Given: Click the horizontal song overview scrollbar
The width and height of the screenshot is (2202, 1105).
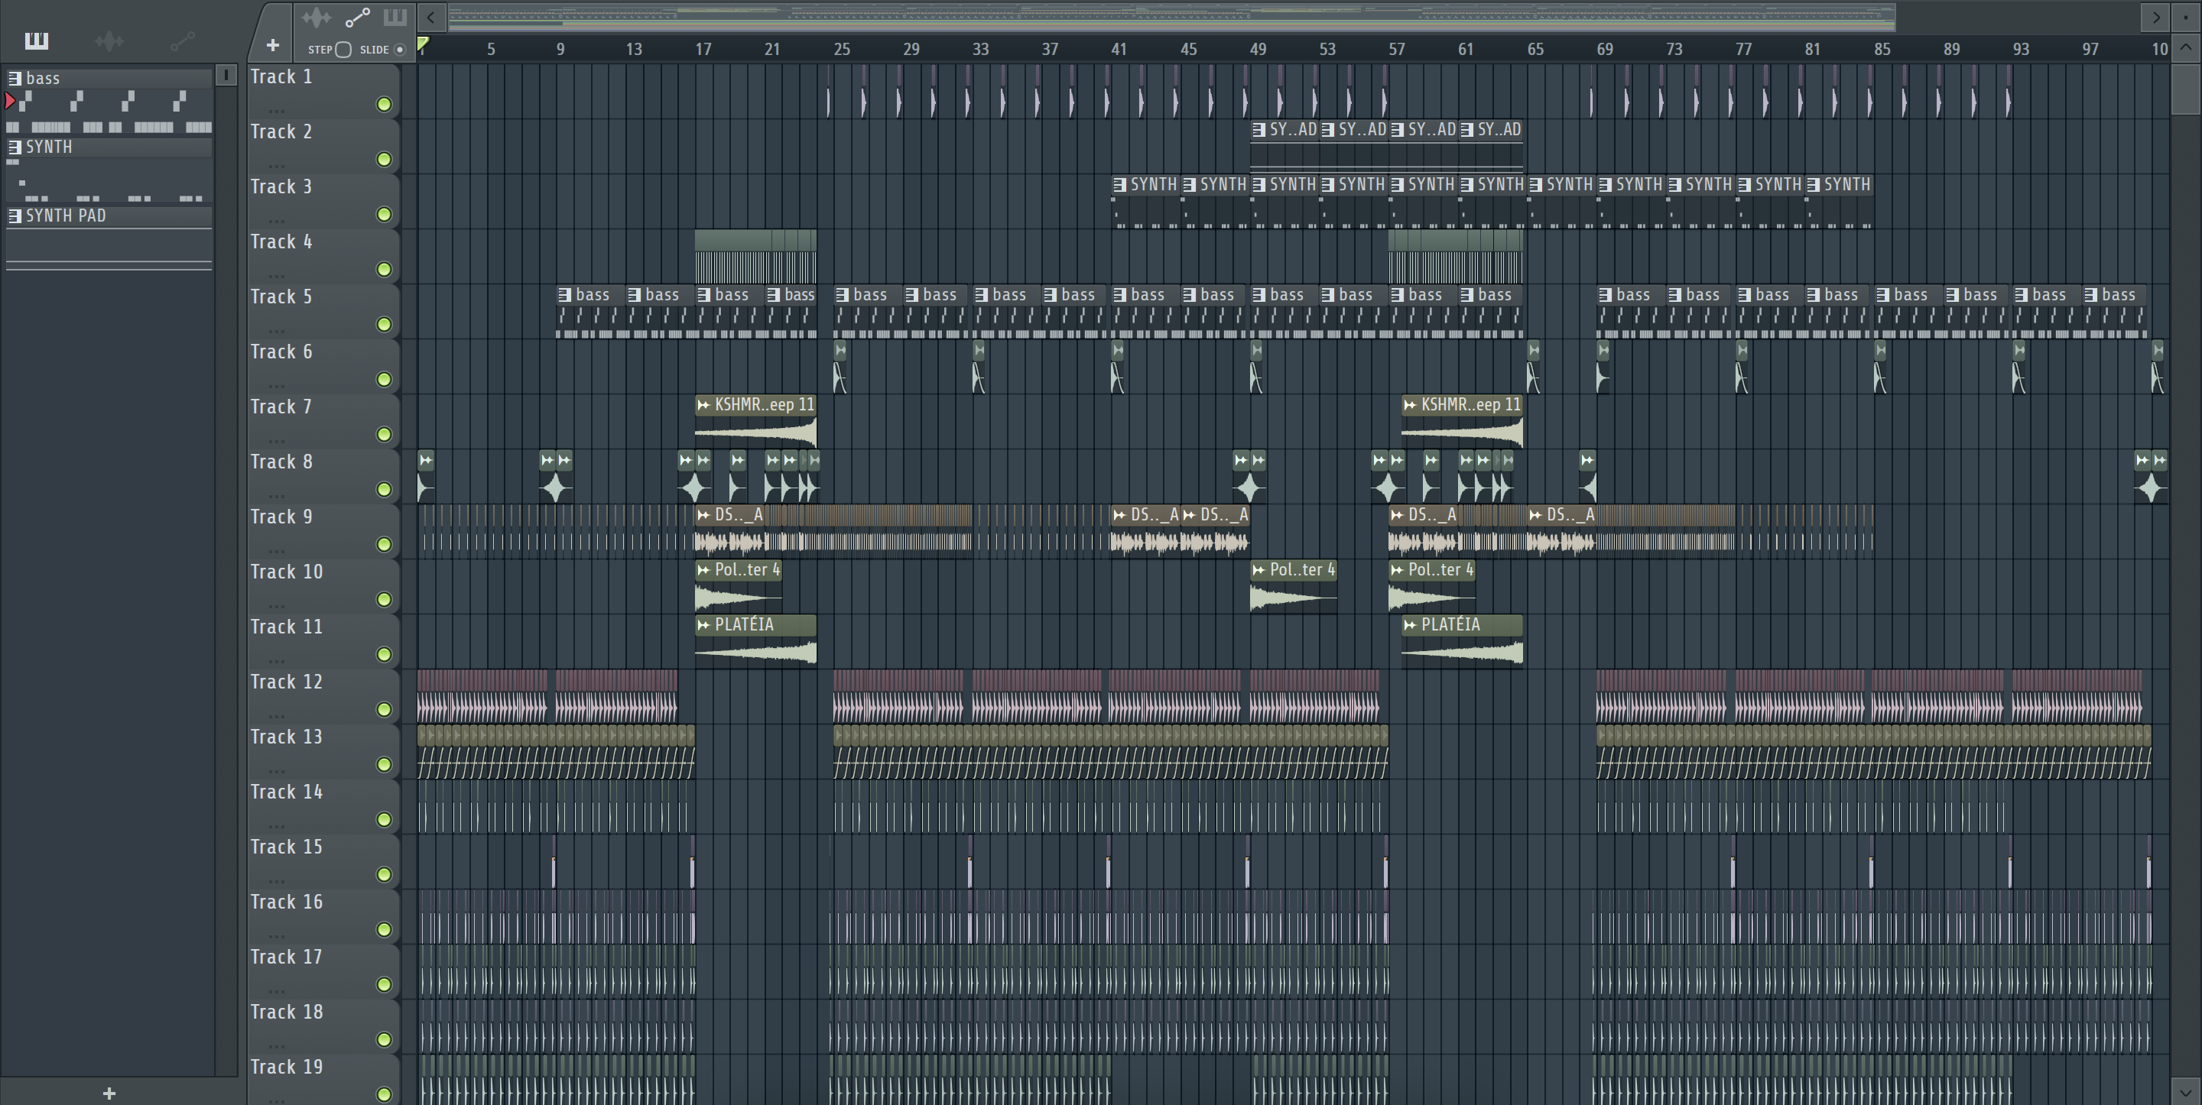Looking at the screenshot, I should 1171,17.
